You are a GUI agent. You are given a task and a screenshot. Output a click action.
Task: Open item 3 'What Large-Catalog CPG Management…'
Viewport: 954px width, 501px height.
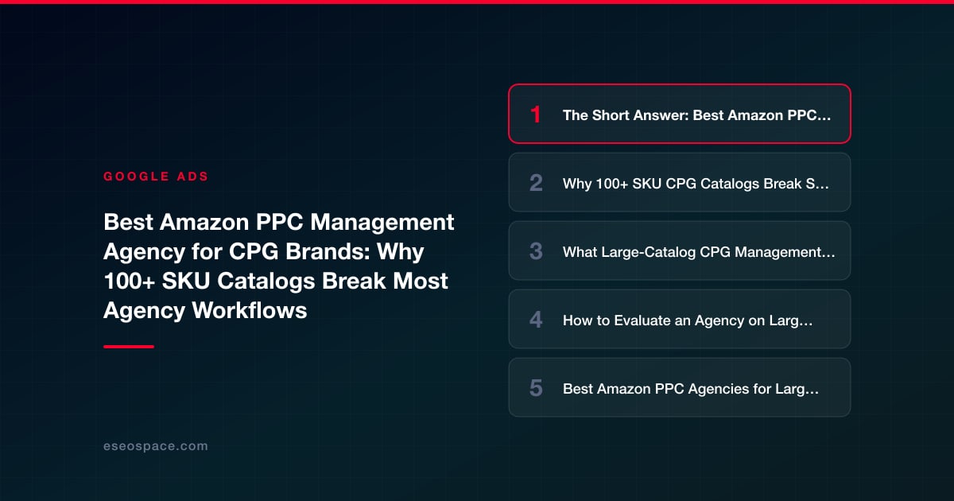click(680, 250)
